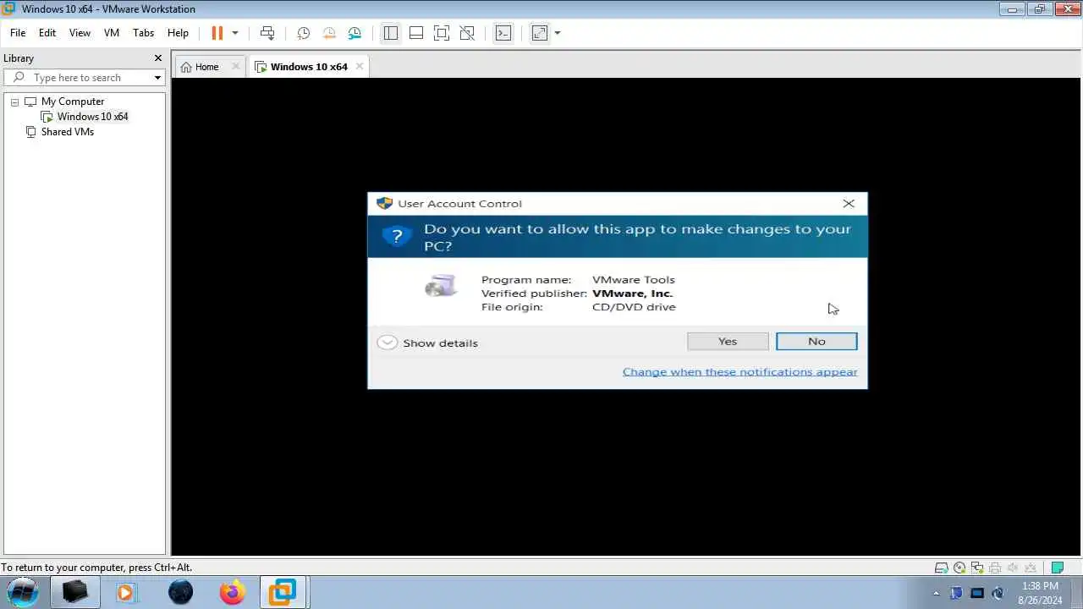The height and width of the screenshot is (609, 1083).
Task: Open the View menu
Action: pyautogui.click(x=80, y=33)
